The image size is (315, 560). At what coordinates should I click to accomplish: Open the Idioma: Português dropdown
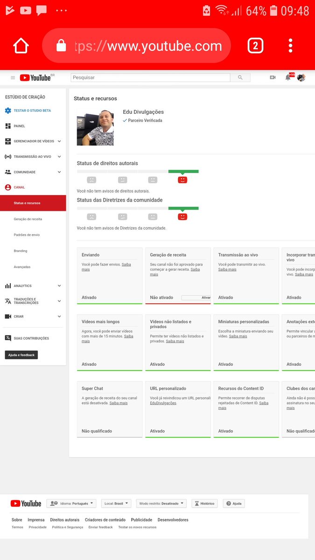(71, 504)
